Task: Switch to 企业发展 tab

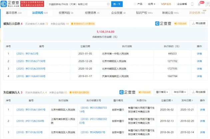Action: click(x=118, y=13)
